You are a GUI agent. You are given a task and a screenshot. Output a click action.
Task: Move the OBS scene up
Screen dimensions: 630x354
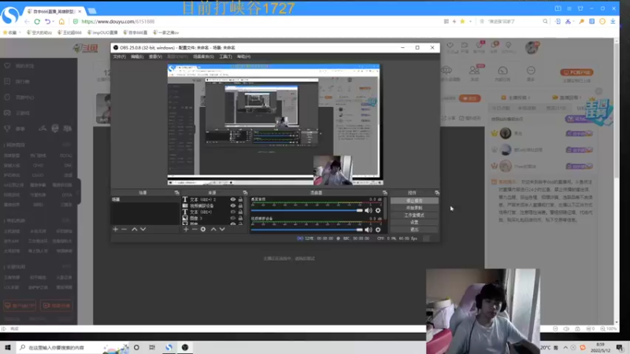pos(134,229)
